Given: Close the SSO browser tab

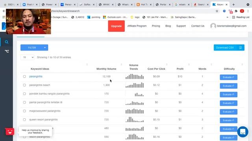Looking at the screenshot, I should coord(18,5).
